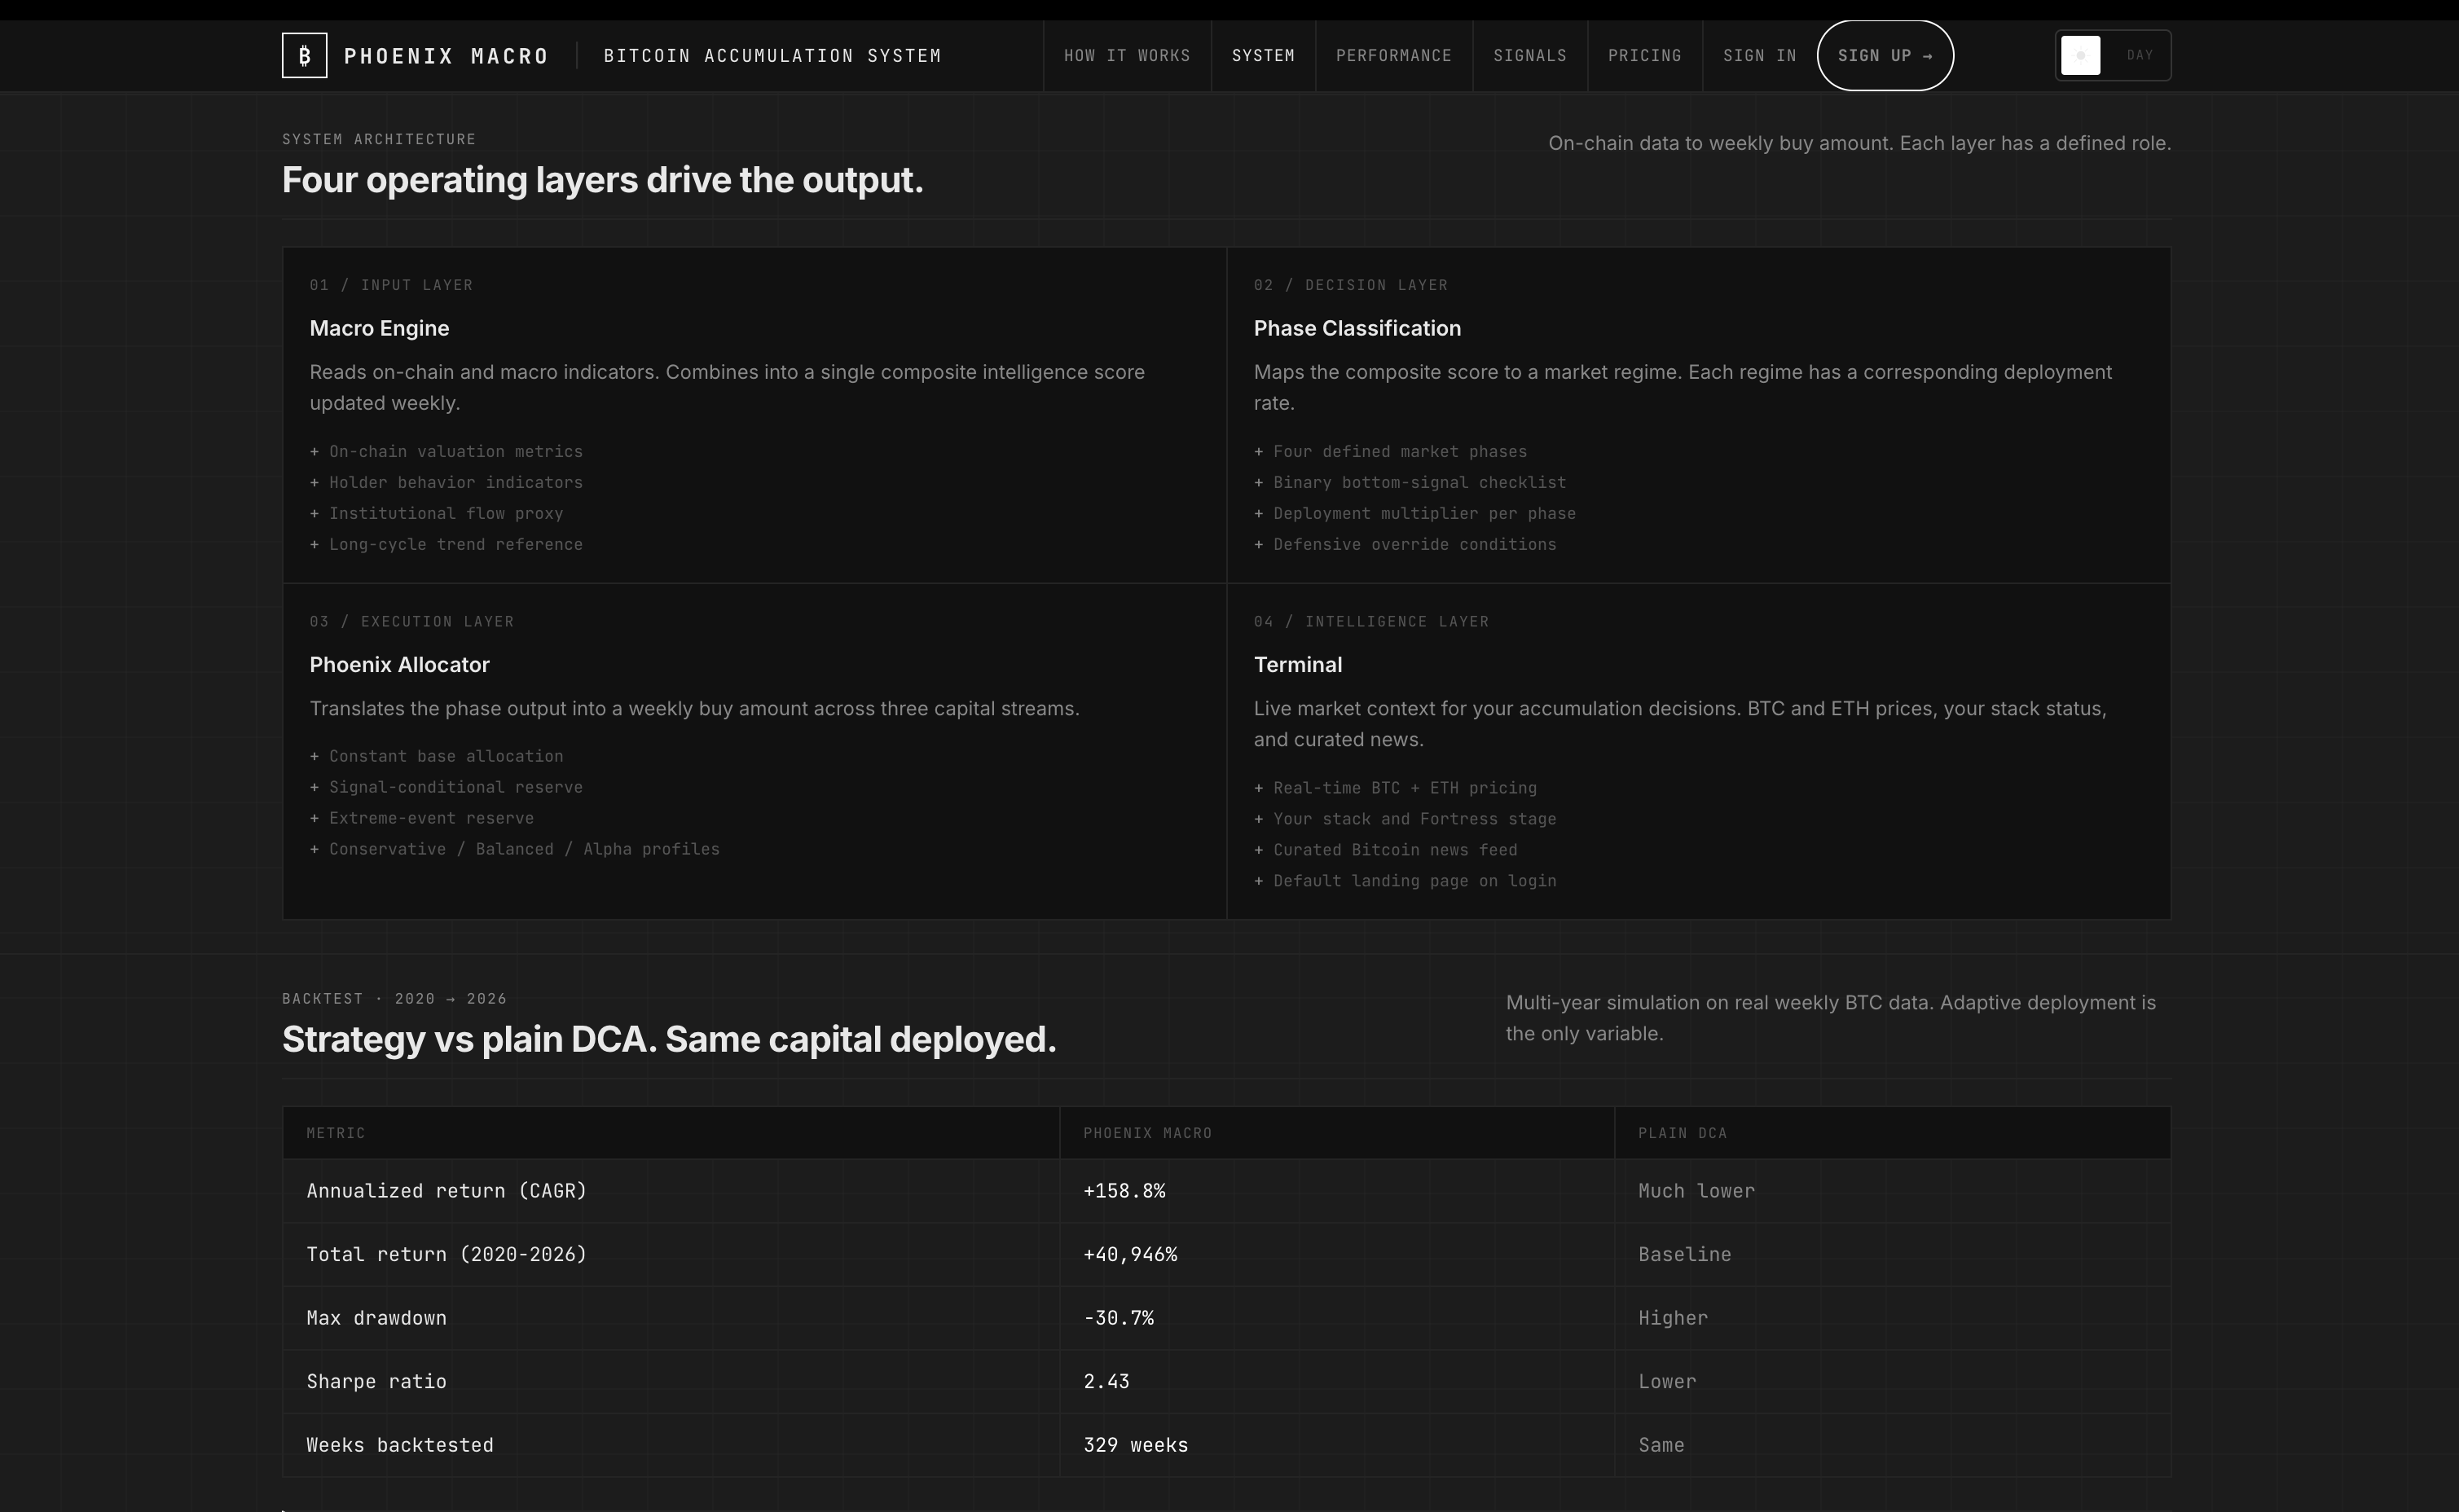This screenshot has height=1512, width=2459.
Task: Select the Macro Engine card heading
Action: point(379,328)
